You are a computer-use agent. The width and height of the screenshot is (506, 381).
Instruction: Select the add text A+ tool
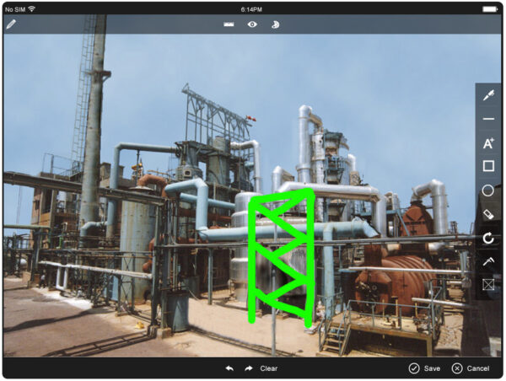[x=488, y=143]
